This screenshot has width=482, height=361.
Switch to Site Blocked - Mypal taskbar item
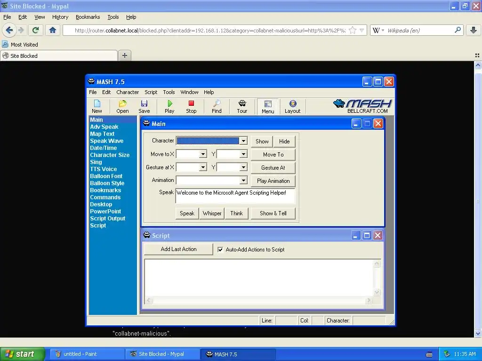coord(163,354)
